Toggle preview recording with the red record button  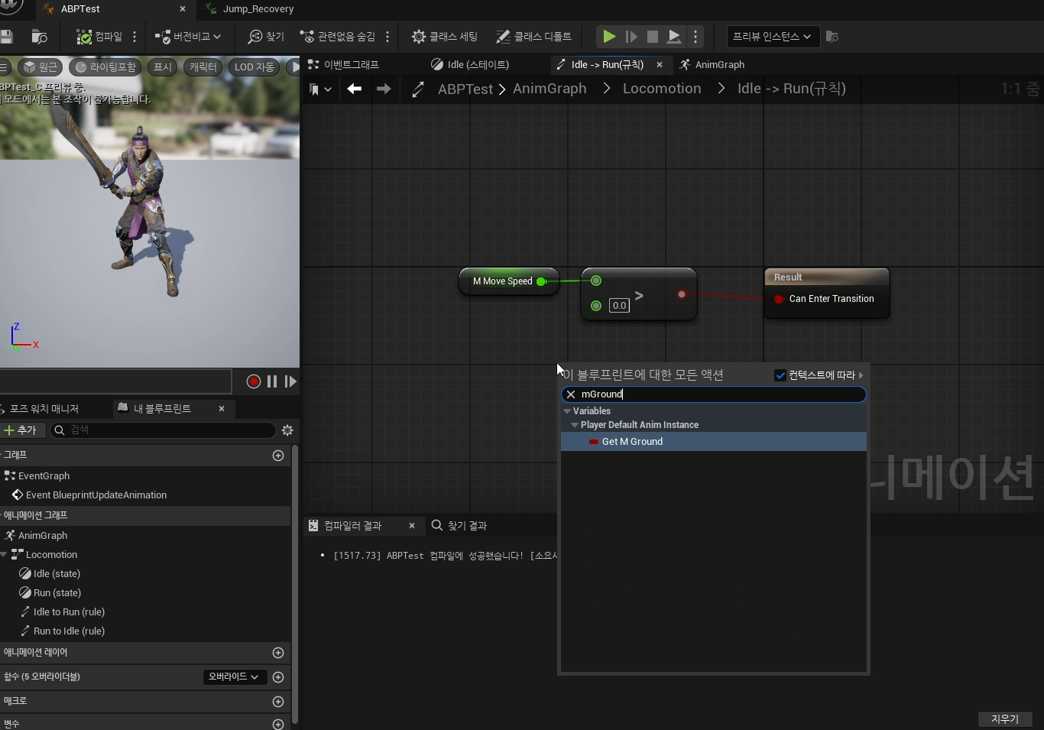click(x=254, y=381)
